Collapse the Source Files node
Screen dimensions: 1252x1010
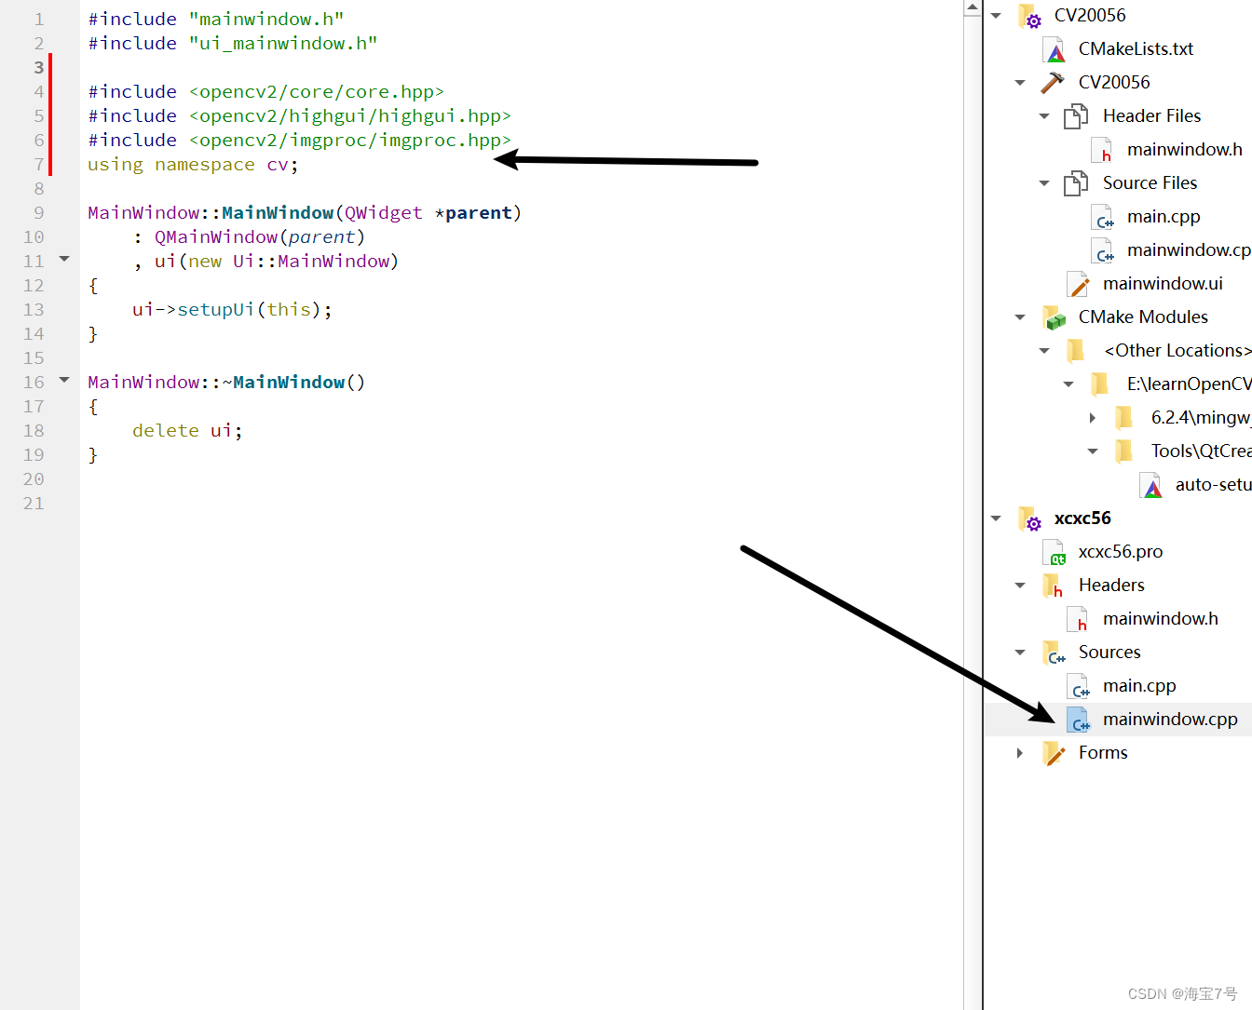1044,183
